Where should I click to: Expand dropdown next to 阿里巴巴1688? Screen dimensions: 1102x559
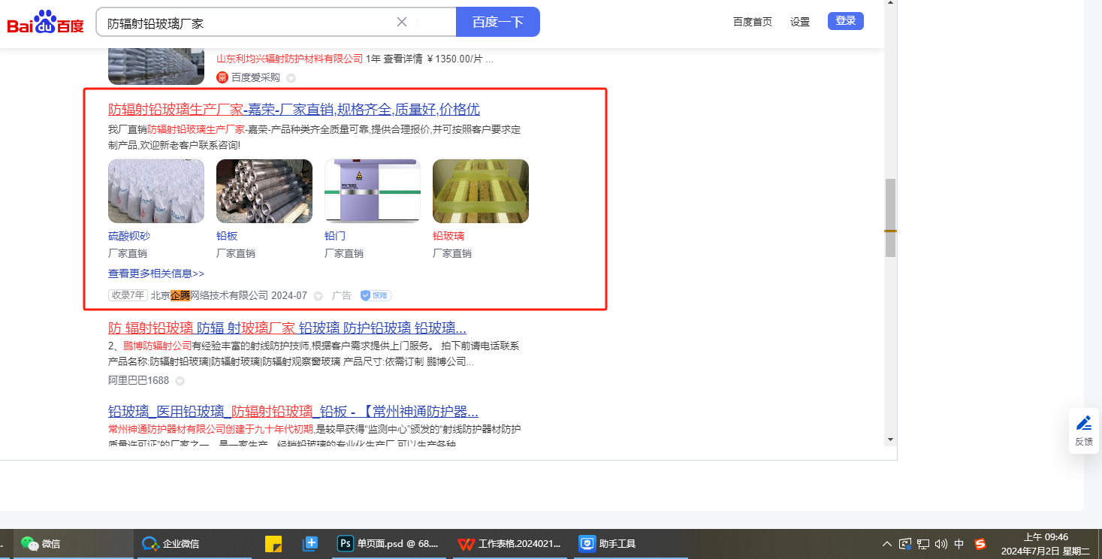pos(180,381)
